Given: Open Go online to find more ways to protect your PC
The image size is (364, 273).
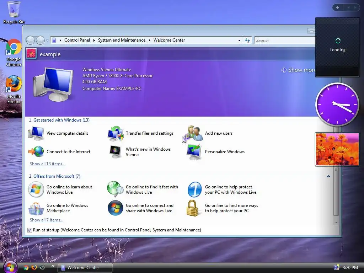Looking at the screenshot, I should coord(223,208).
